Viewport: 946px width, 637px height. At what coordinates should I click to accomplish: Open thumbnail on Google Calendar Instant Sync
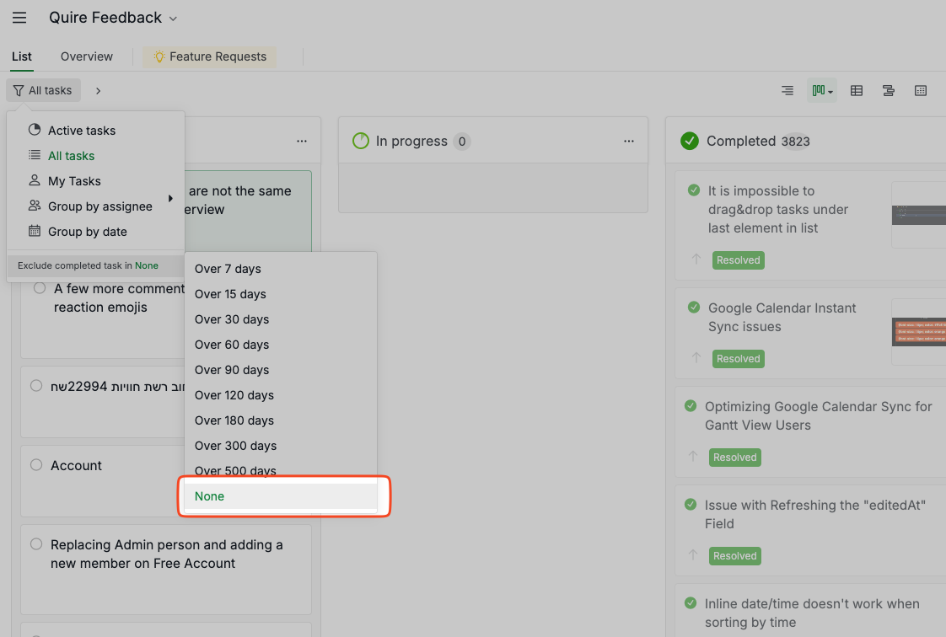tap(919, 331)
